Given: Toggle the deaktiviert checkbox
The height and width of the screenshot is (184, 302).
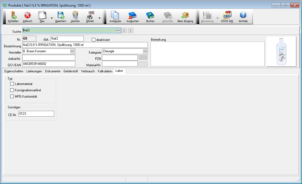Looking at the screenshot, I should (x=93, y=40).
